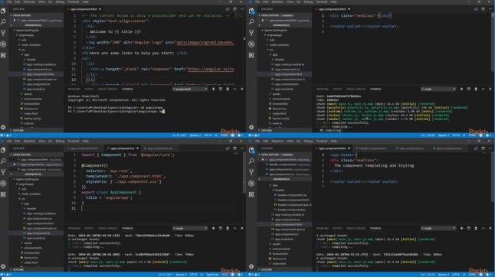
Task: Open Source Control in the app.component.ts window
Action: coord(3,172)
